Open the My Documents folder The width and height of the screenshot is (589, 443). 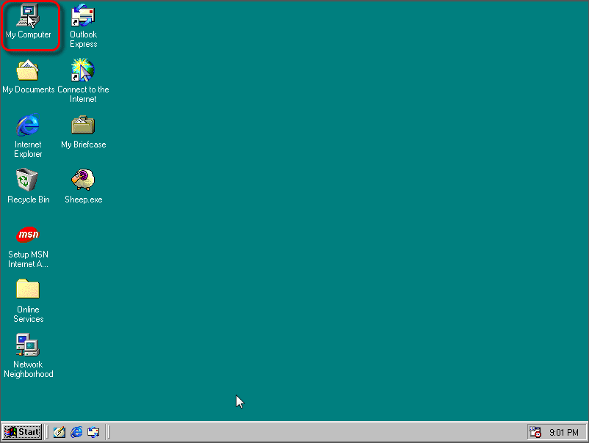point(27,70)
